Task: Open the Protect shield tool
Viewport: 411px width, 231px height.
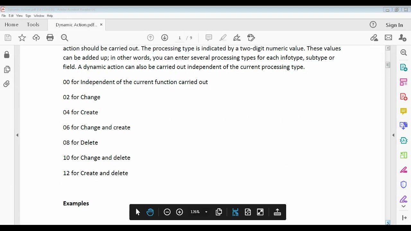Action: [x=404, y=184]
